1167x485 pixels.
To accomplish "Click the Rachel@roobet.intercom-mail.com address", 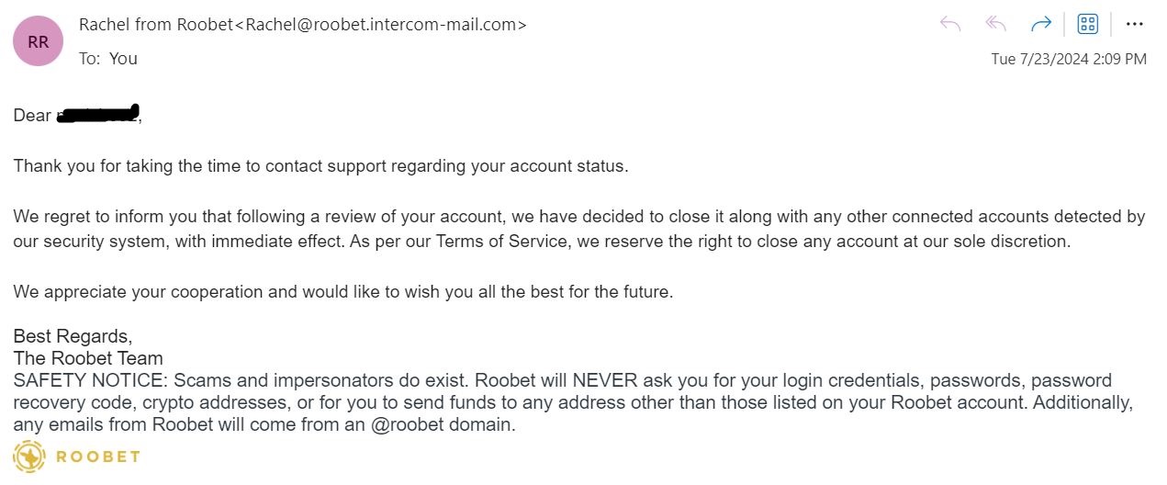I will click(x=381, y=25).
